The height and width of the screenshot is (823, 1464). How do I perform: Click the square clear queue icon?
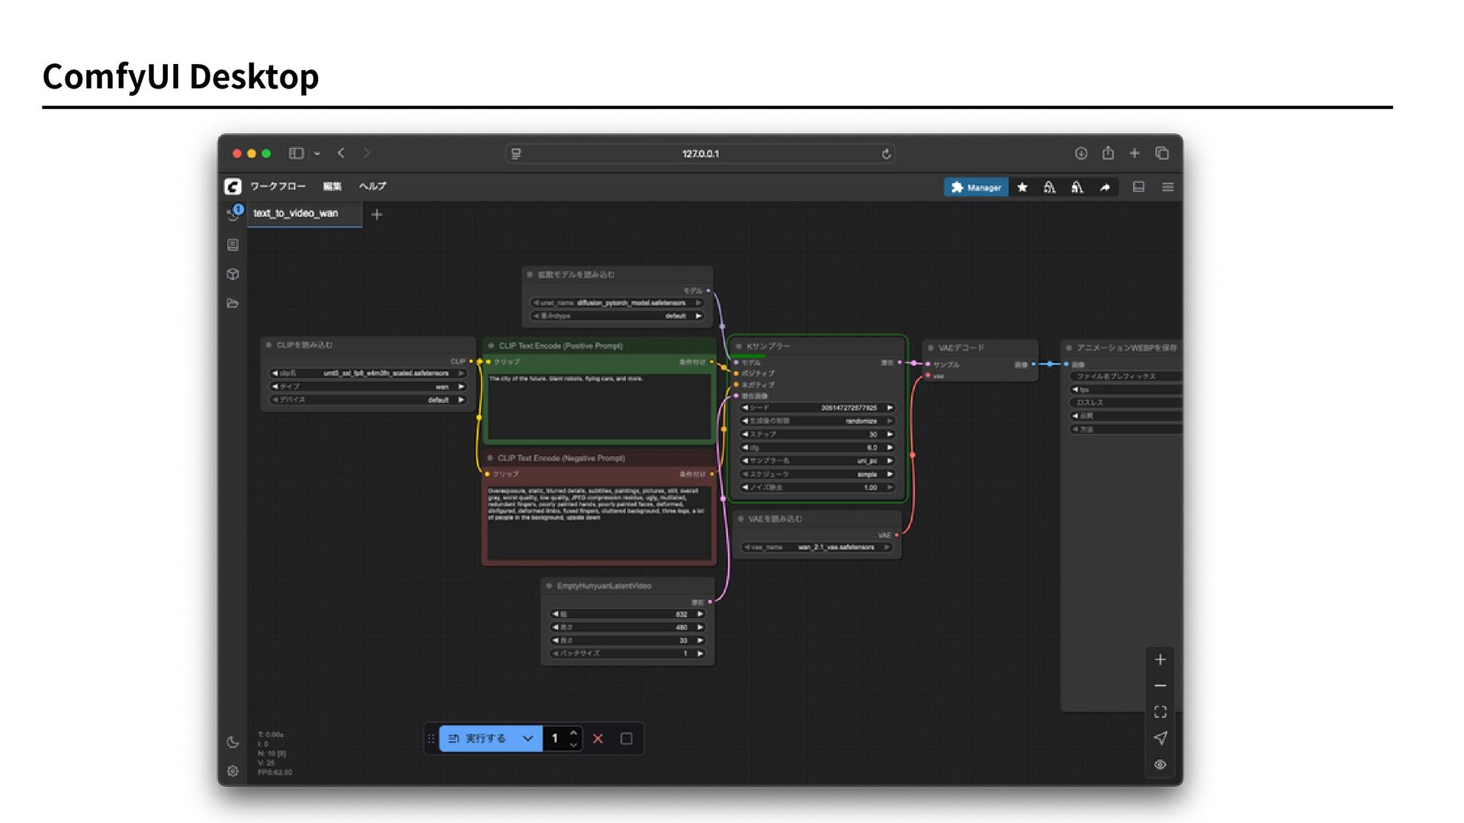coord(626,738)
